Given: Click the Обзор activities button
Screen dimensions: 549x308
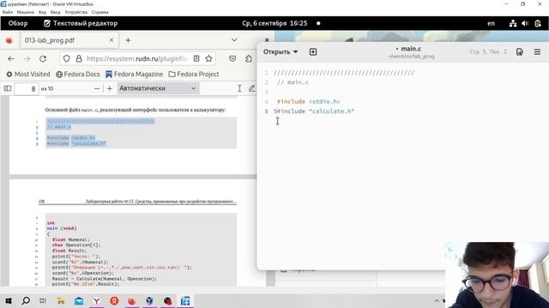Looking at the screenshot, I should pos(18,23).
